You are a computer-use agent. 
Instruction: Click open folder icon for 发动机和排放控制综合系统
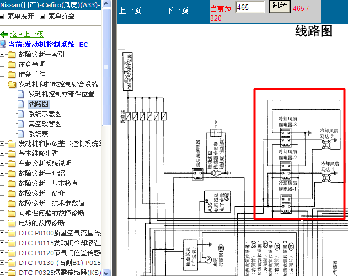tap(12, 84)
